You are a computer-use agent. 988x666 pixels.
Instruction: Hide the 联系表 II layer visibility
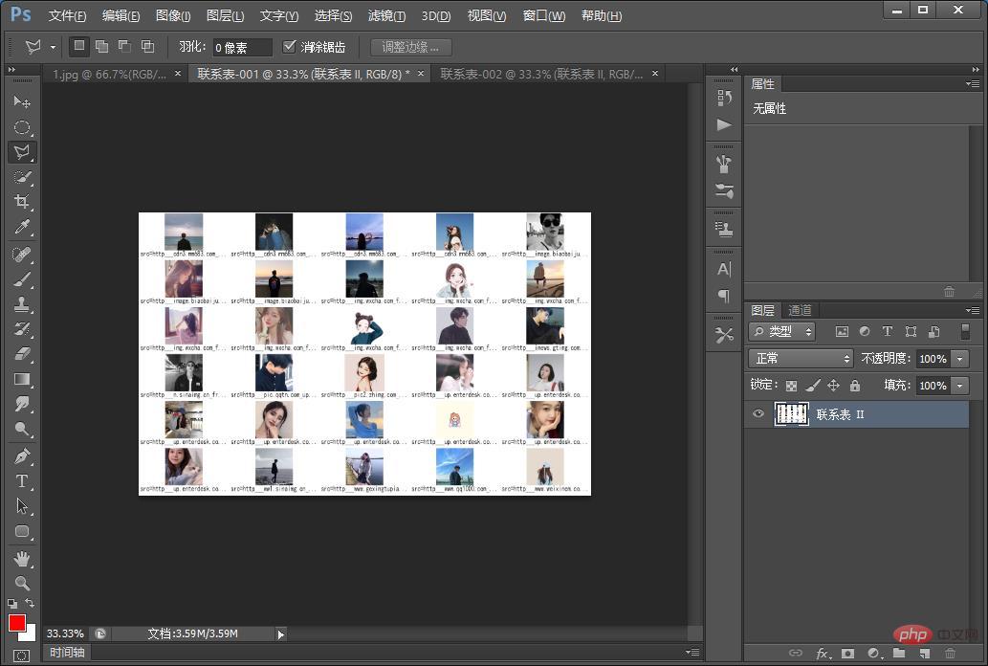point(758,413)
